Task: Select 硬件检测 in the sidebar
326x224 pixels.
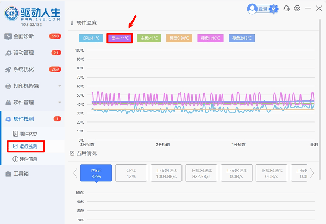Action: pyautogui.click(x=32, y=119)
